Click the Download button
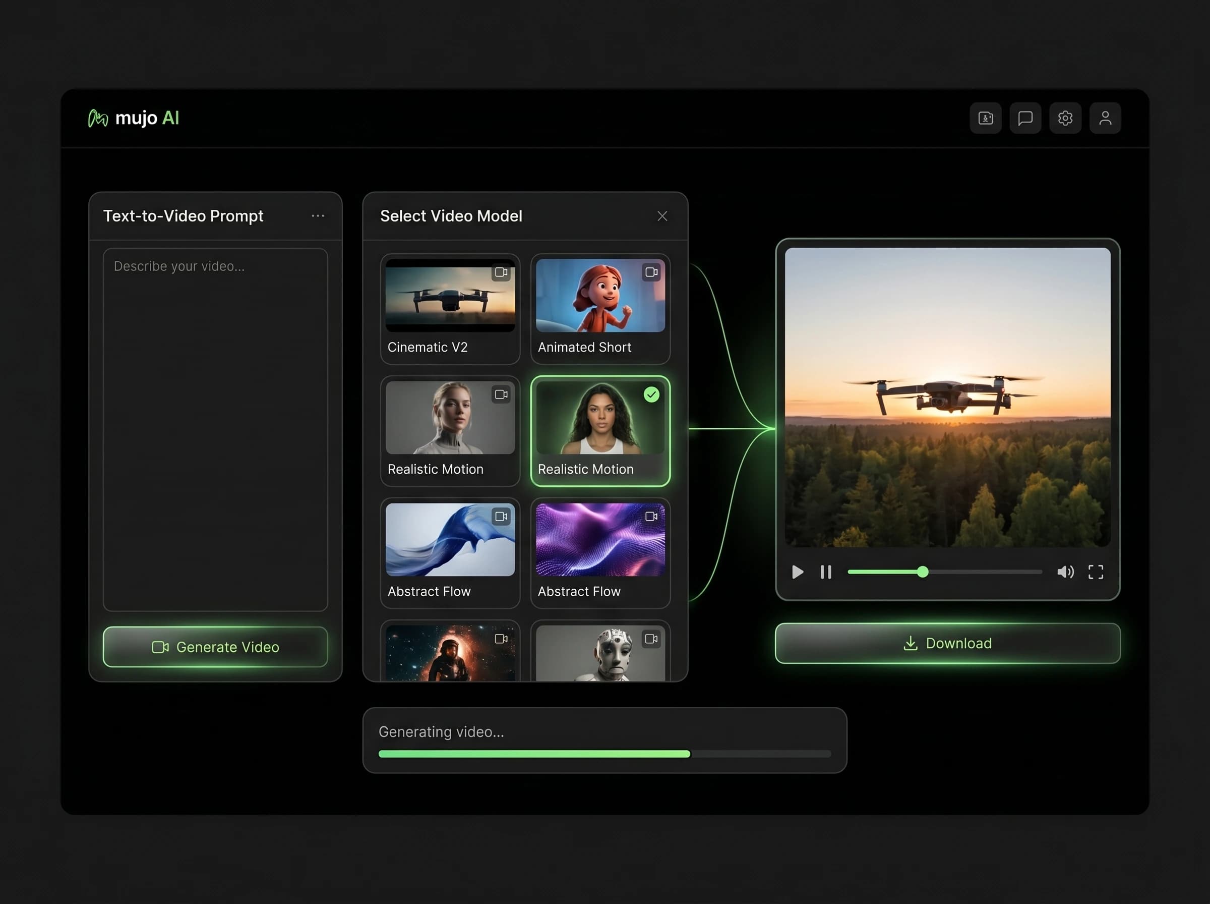This screenshot has width=1210, height=904. tap(947, 643)
